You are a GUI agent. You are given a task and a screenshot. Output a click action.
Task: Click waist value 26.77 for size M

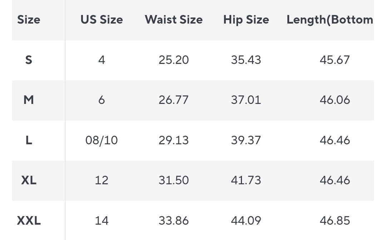coord(174,100)
